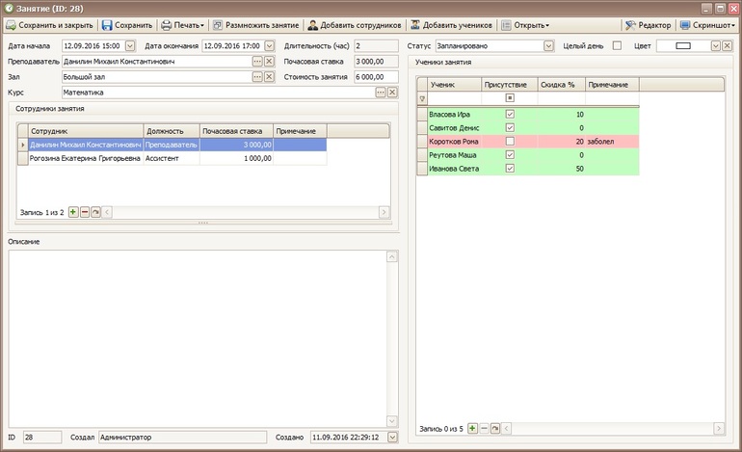
Task: Uncheck presence for Савитов Денис
Action: tap(510, 128)
